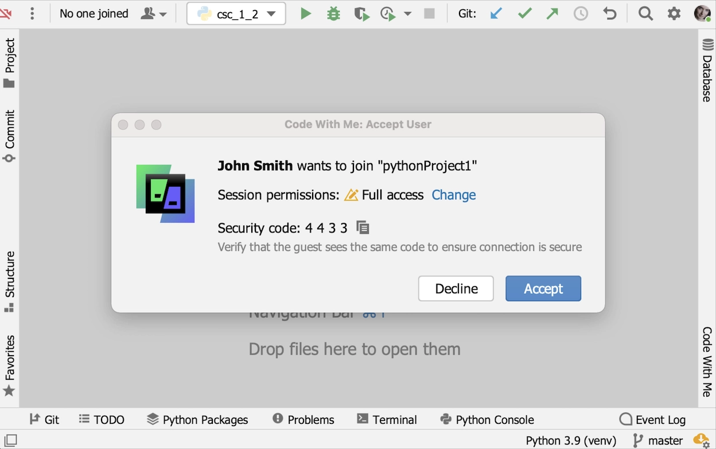Run with coverage shield icon
This screenshot has width=716, height=449.
(x=361, y=14)
